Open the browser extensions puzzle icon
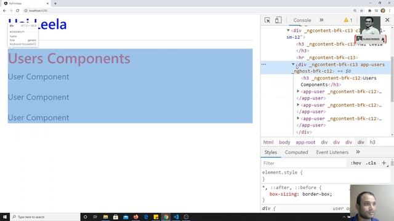This screenshot has height=221, width=394. (369, 10)
